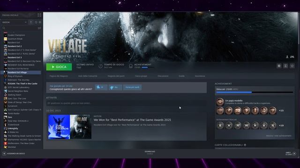Viewport: 300px width, 168px height.
Task: Select Tom Clancy's Splinter Cell entry
Action: tap(24, 110)
